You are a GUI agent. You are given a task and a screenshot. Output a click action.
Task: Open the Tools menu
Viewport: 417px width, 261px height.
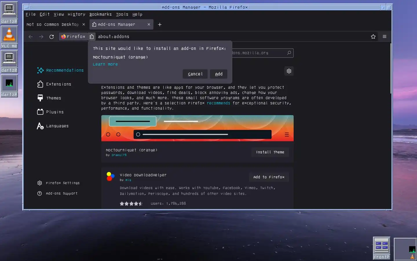[122, 14]
